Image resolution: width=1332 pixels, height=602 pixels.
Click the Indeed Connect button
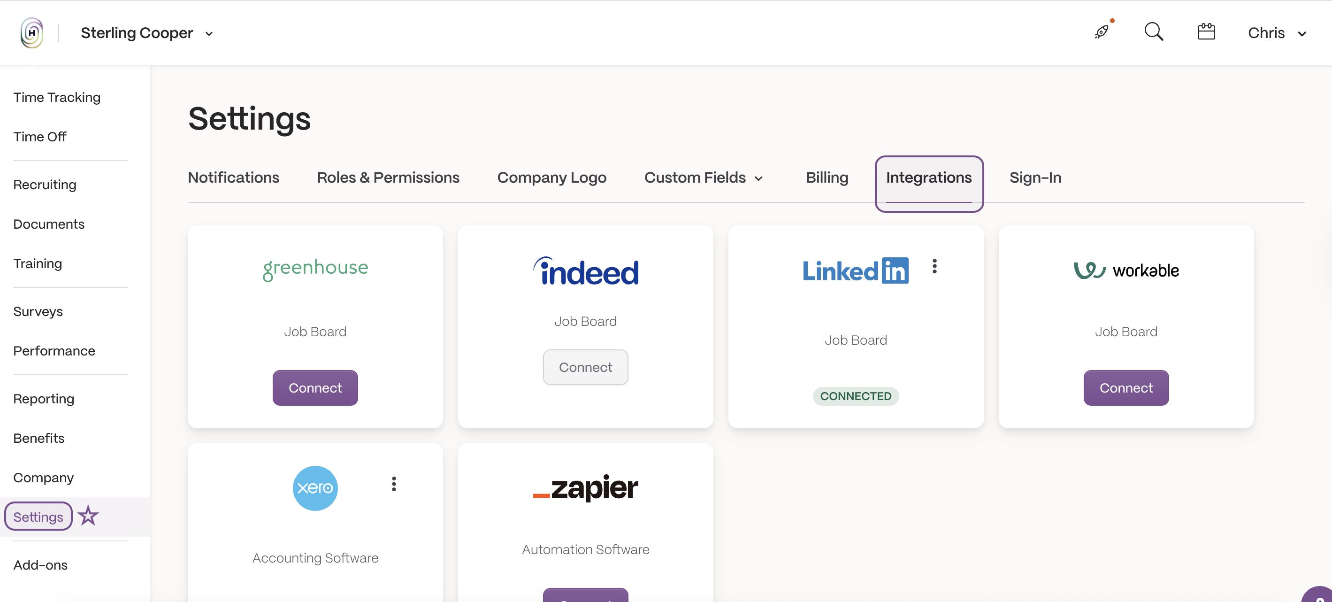coord(585,367)
